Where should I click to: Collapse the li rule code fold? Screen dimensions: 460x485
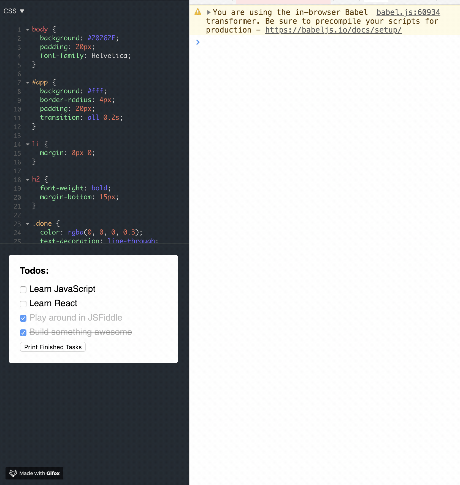pos(27,144)
